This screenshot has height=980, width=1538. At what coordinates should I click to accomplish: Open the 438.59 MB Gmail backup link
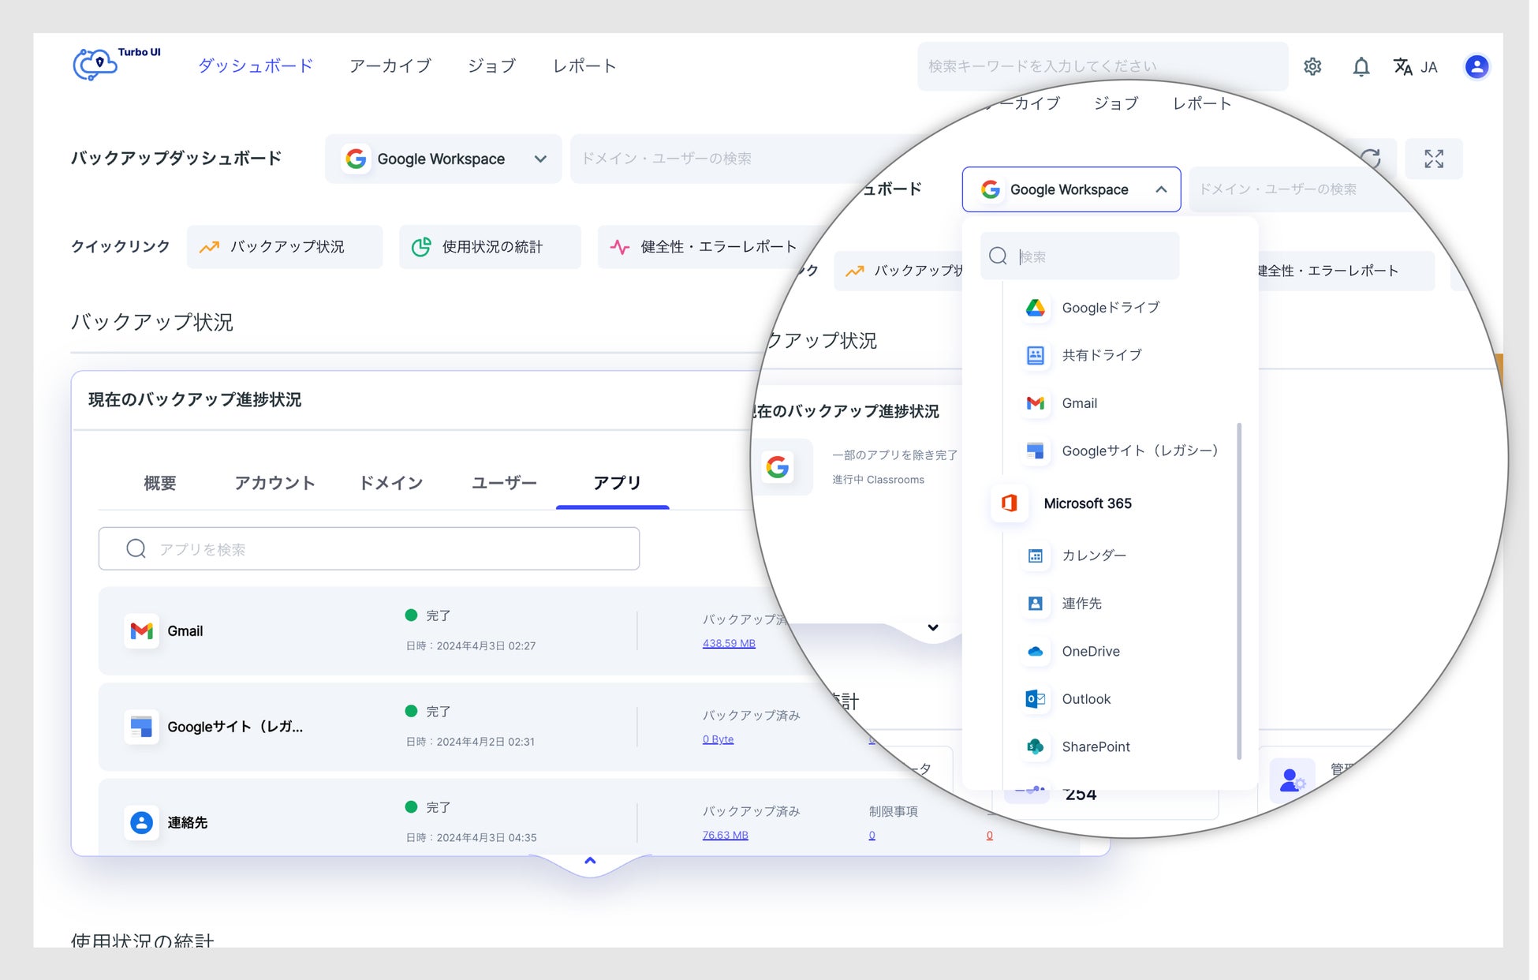[x=729, y=643]
